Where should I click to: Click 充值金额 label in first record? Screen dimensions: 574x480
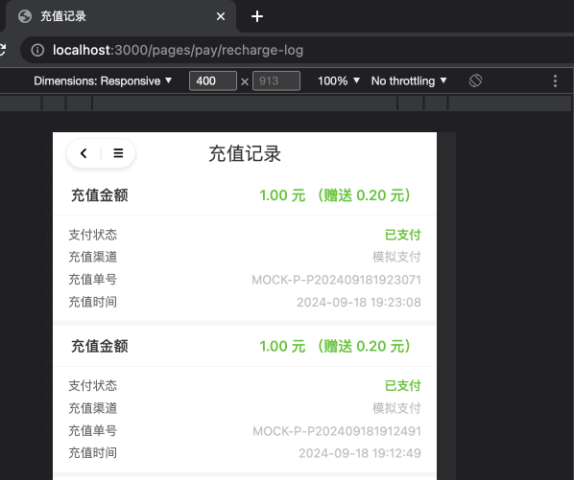click(100, 195)
